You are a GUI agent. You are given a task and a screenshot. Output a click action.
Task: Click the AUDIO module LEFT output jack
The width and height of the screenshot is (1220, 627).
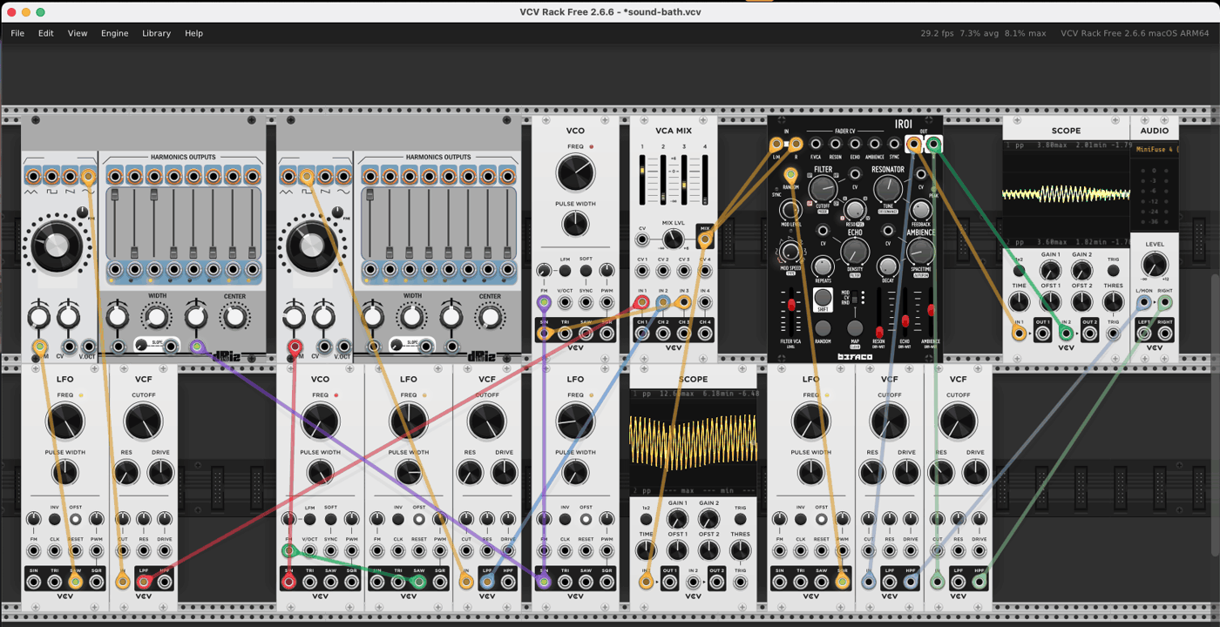coord(1143,332)
